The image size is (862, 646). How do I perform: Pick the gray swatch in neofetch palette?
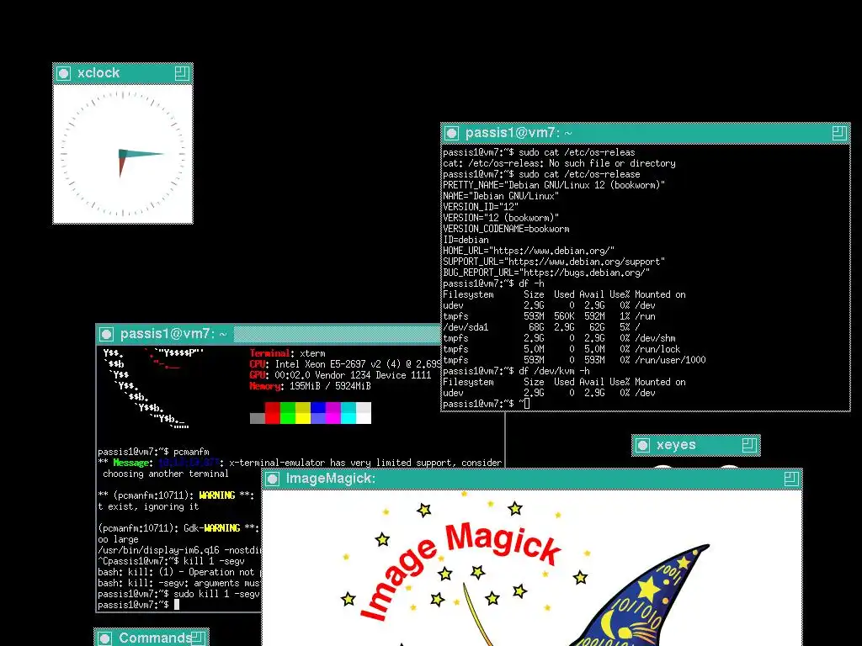pyautogui.click(x=258, y=419)
